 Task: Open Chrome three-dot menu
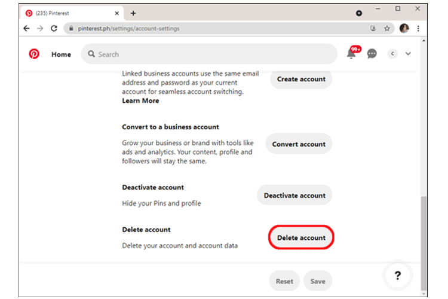click(x=418, y=28)
